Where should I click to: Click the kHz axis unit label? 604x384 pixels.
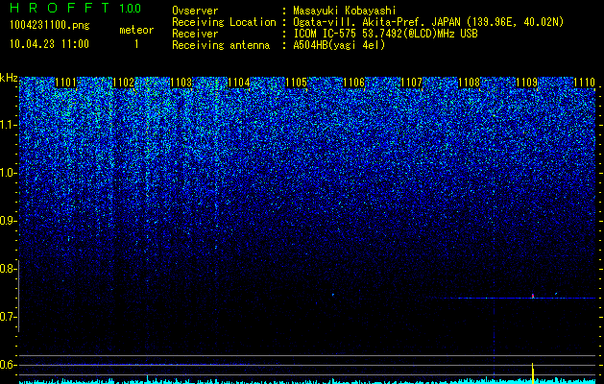tap(9, 78)
